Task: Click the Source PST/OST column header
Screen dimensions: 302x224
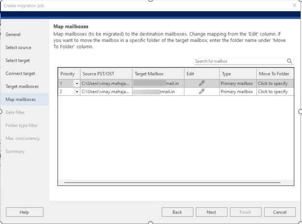Action: point(106,74)
